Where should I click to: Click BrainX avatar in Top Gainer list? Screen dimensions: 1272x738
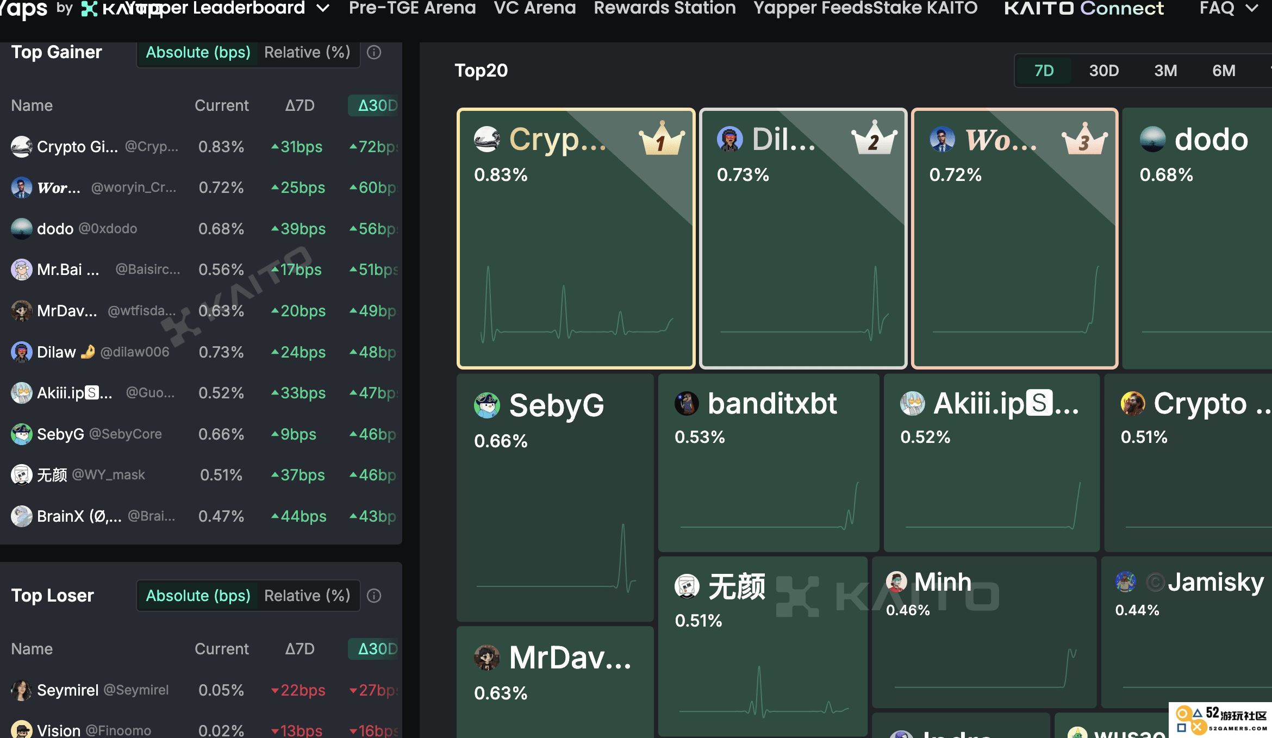22,516
